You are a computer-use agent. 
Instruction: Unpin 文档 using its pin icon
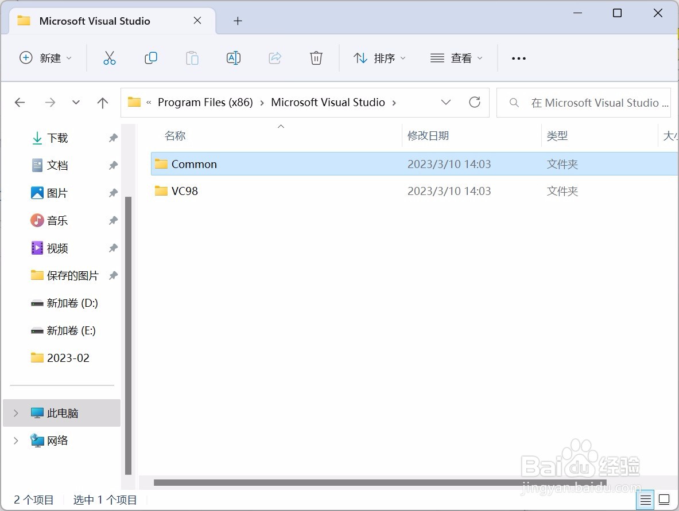tap(113, 165)
